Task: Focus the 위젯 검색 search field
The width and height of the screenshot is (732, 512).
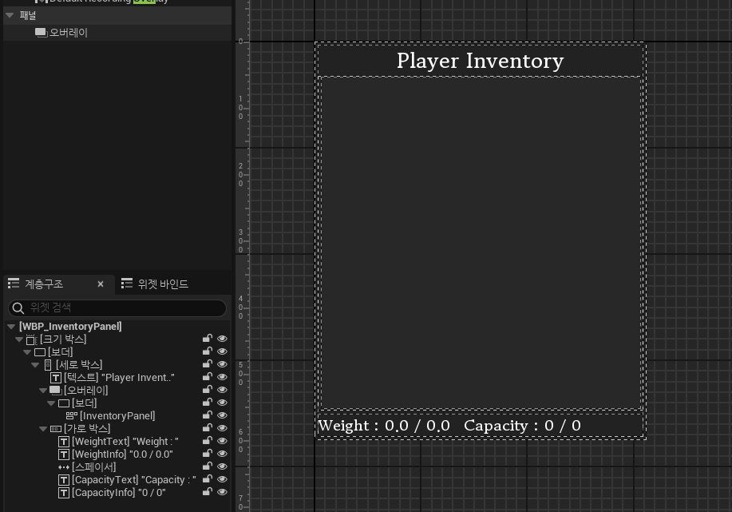Action: (x=117, y=308)
